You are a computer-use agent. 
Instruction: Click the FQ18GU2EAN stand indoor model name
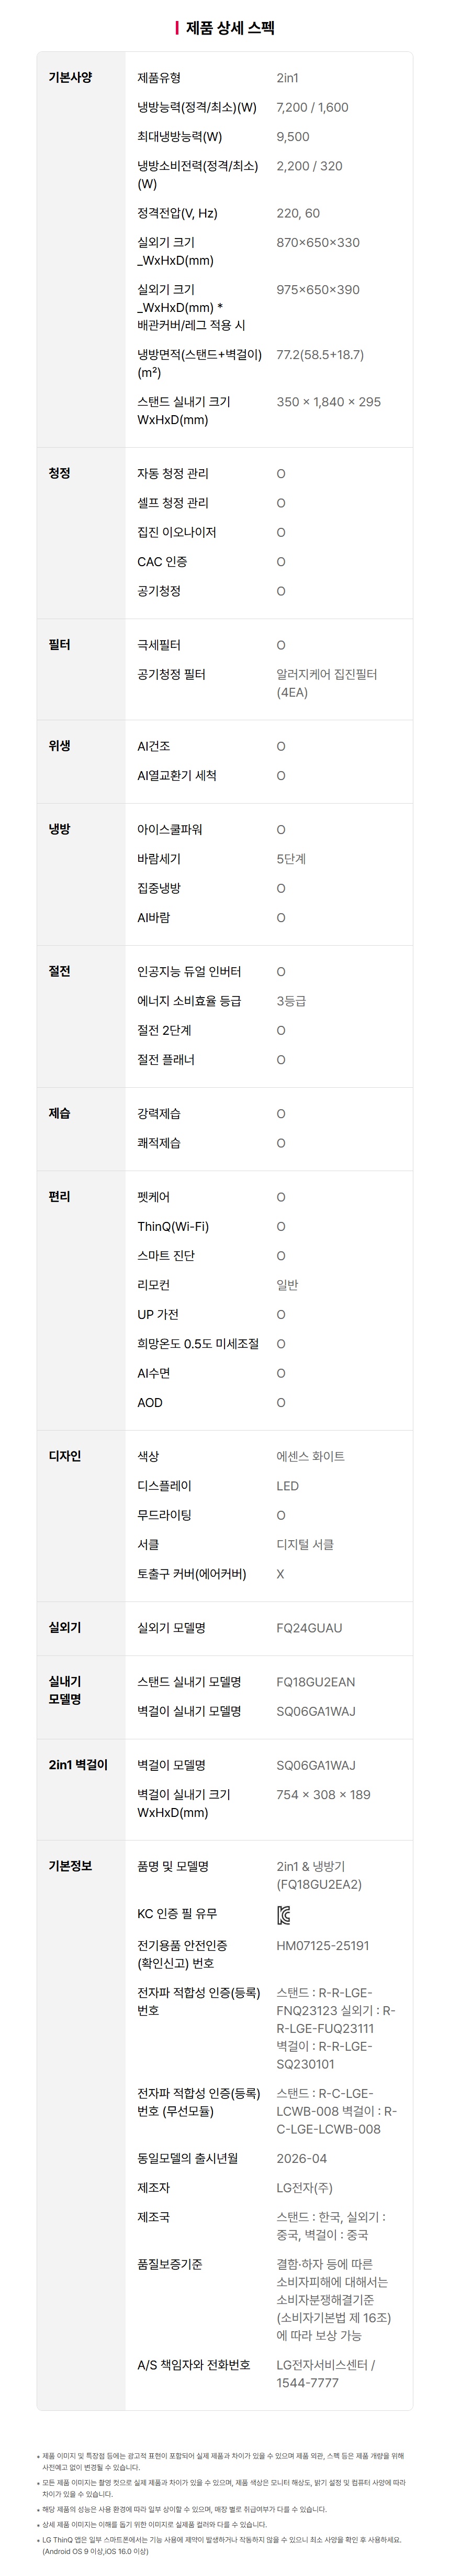tap(316, 1682)
